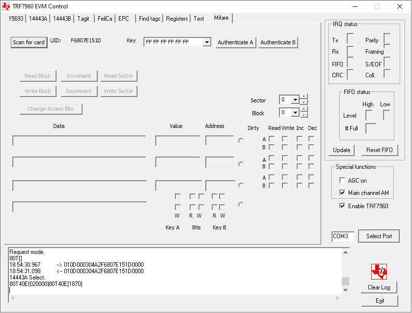Click the log scroll down arrow
Viewport: 412px width, 313px height.
[x=346, y=290]
